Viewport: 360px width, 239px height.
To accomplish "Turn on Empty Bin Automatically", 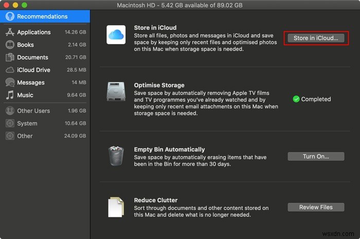I will pos(316,156).
